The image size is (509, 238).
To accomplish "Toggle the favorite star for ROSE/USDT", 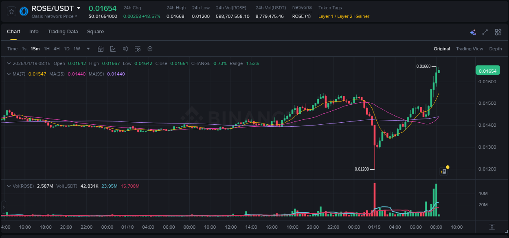I will tap(11, 11).
